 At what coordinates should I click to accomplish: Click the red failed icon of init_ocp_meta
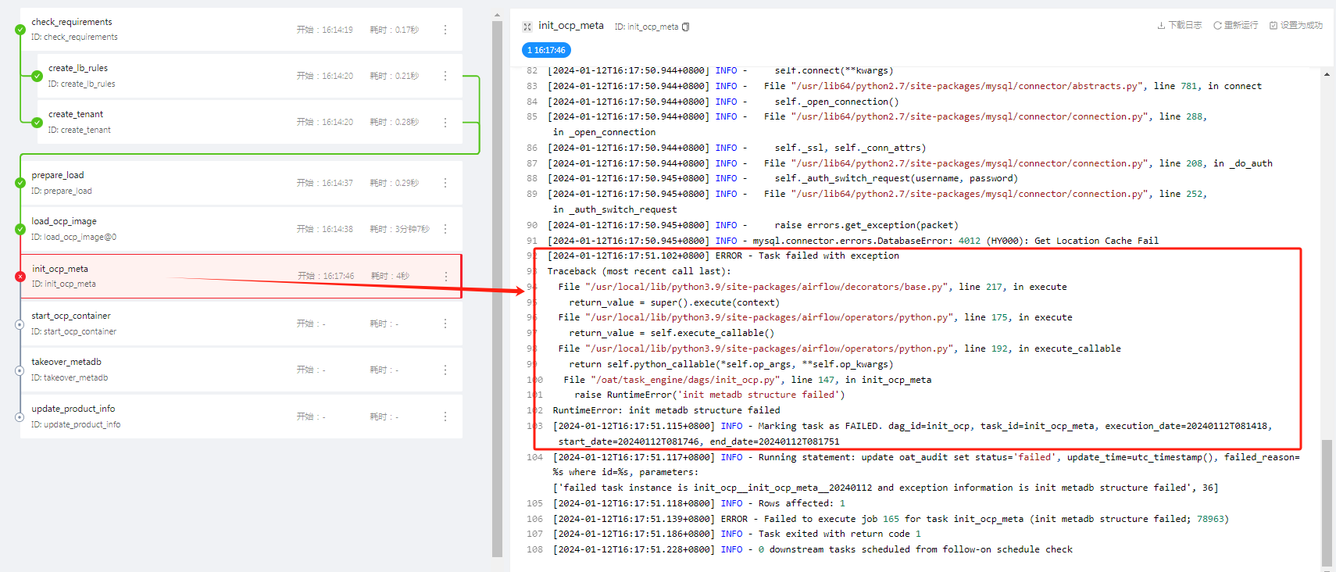tap(20, 276)
